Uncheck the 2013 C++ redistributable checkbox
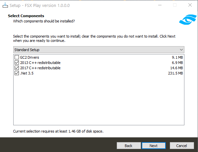Viewport: 198px width, 152px height. (x=17, y=63)
